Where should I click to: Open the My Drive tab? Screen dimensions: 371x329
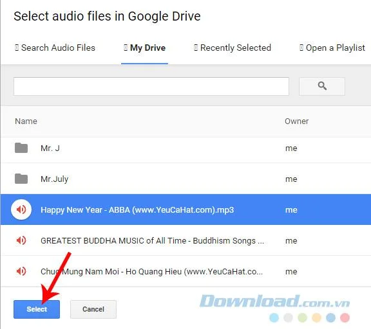(x=144, y=48)
